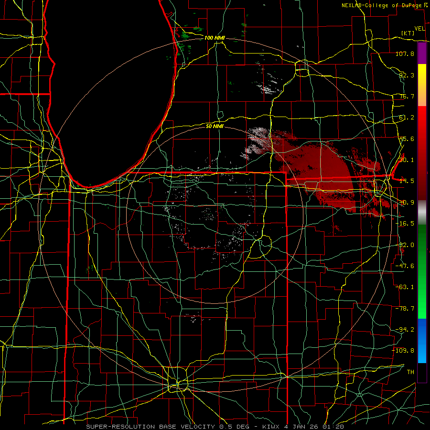430x430 pixels.
Task: Select the -94.2 velocity scale label
Action: (x=405, y=330)
